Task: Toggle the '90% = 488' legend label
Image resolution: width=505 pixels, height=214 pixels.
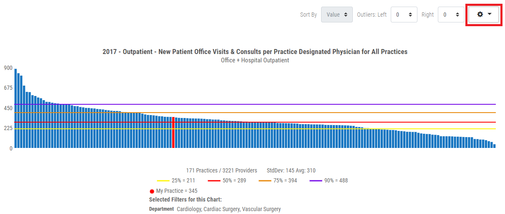Action: point(336,181)
